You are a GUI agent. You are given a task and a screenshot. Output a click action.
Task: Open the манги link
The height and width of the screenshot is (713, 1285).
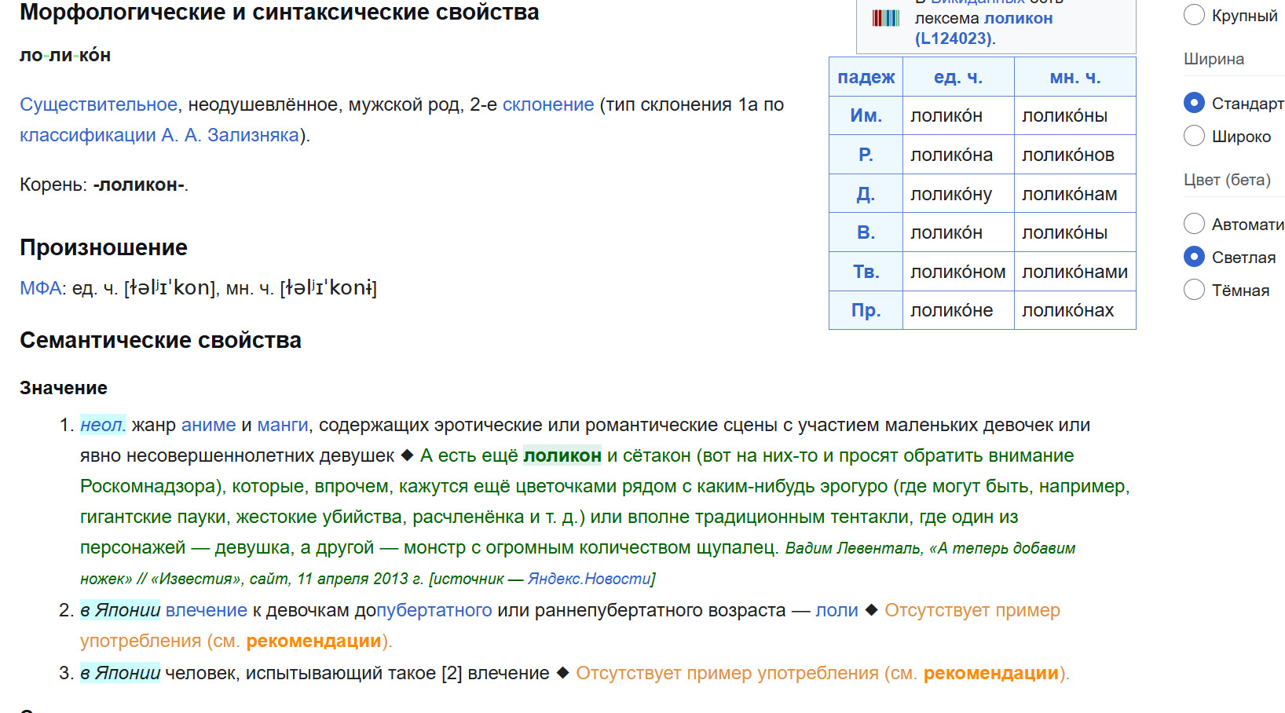(x=283, y=425)
